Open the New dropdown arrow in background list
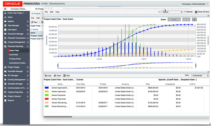Viewport: 211px width, 126px height. 39,22
